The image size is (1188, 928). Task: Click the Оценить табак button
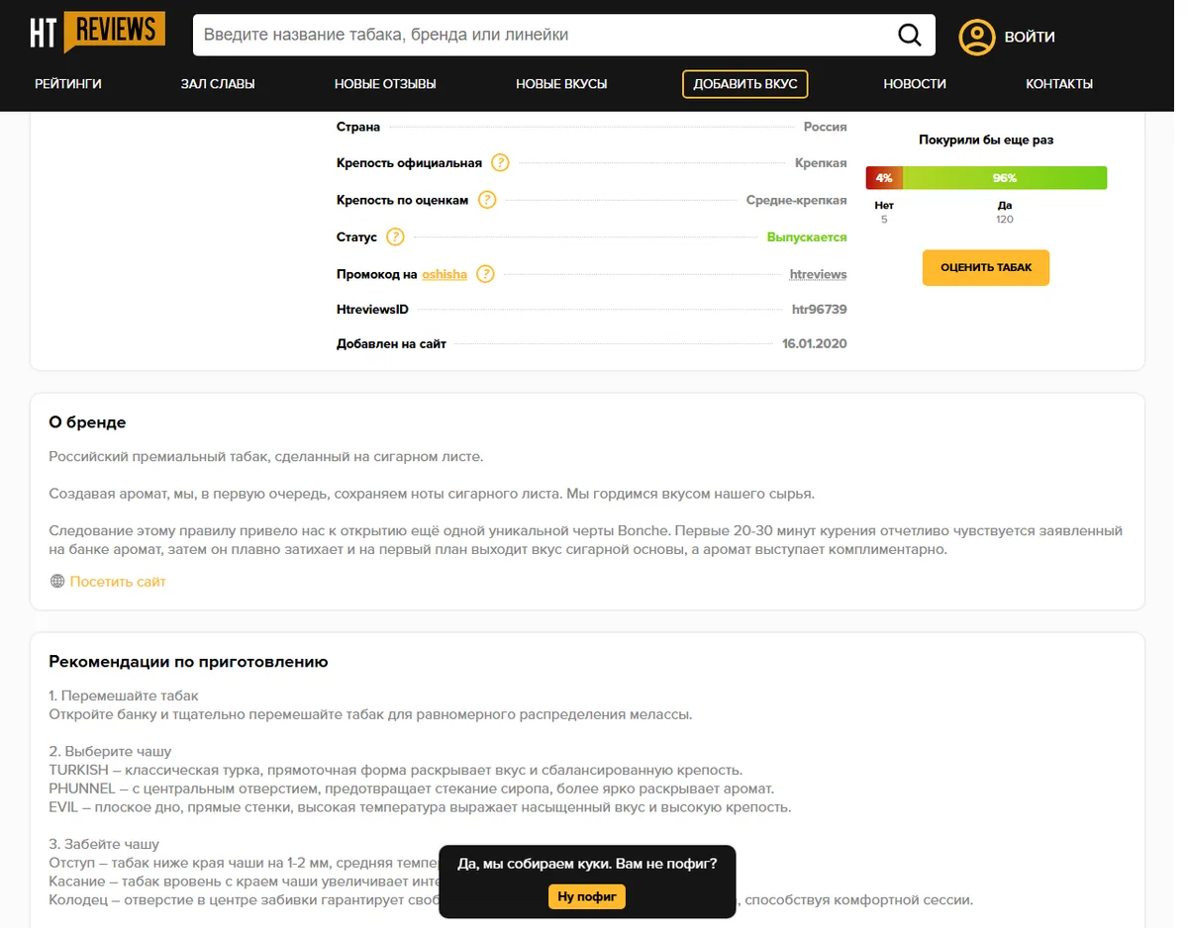point(986,268)
